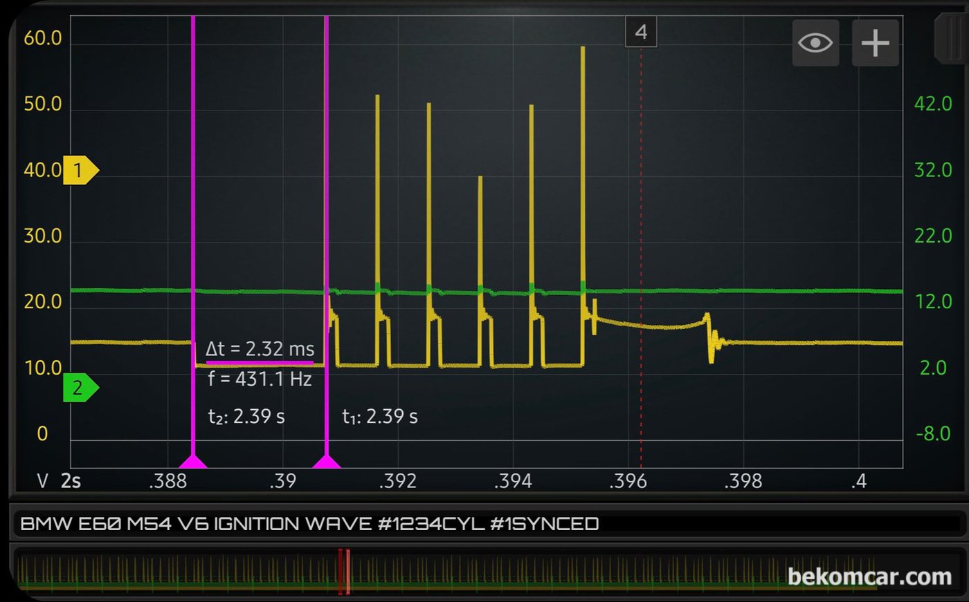Click the Δt = 2.32 ms readout
The height and width of the screenshot is (602, 969).
260,349
